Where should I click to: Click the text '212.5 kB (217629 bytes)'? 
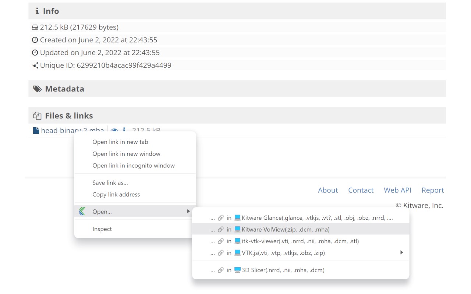click(x=79, y=28)
